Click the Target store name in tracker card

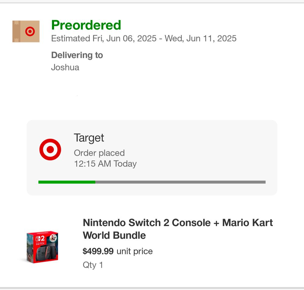pos(89,138)
